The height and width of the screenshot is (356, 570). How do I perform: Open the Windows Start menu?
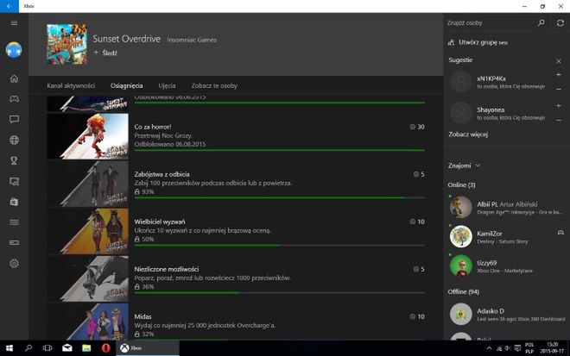(x=9, y=348)
